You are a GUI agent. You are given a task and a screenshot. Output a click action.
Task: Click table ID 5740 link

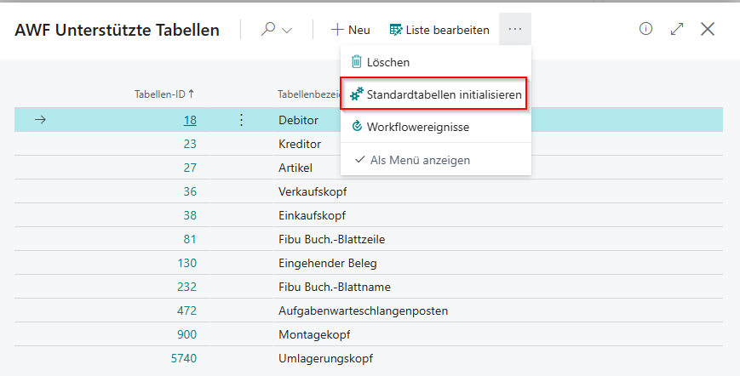(x=184, y=358)
